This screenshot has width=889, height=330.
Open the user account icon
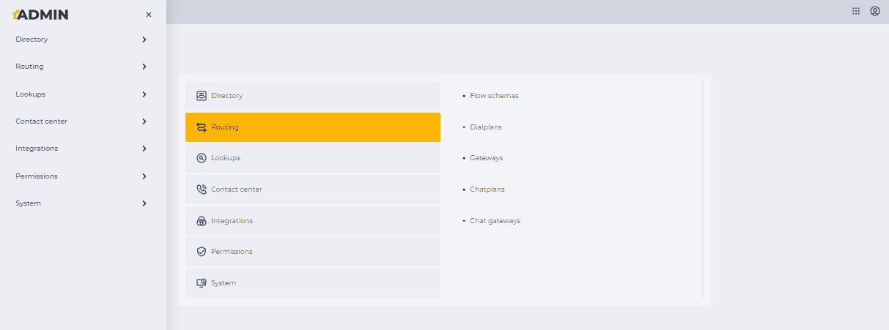click(x=875, y=12)
